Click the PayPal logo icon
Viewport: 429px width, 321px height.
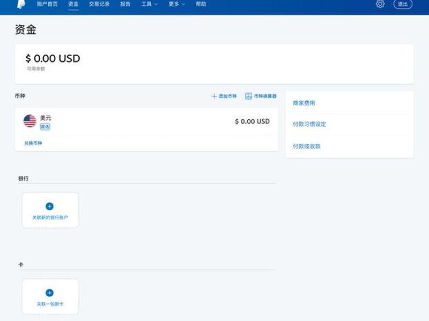tap(21, 4)
